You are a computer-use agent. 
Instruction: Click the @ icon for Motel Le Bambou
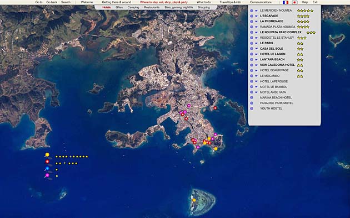pos(252,87)
